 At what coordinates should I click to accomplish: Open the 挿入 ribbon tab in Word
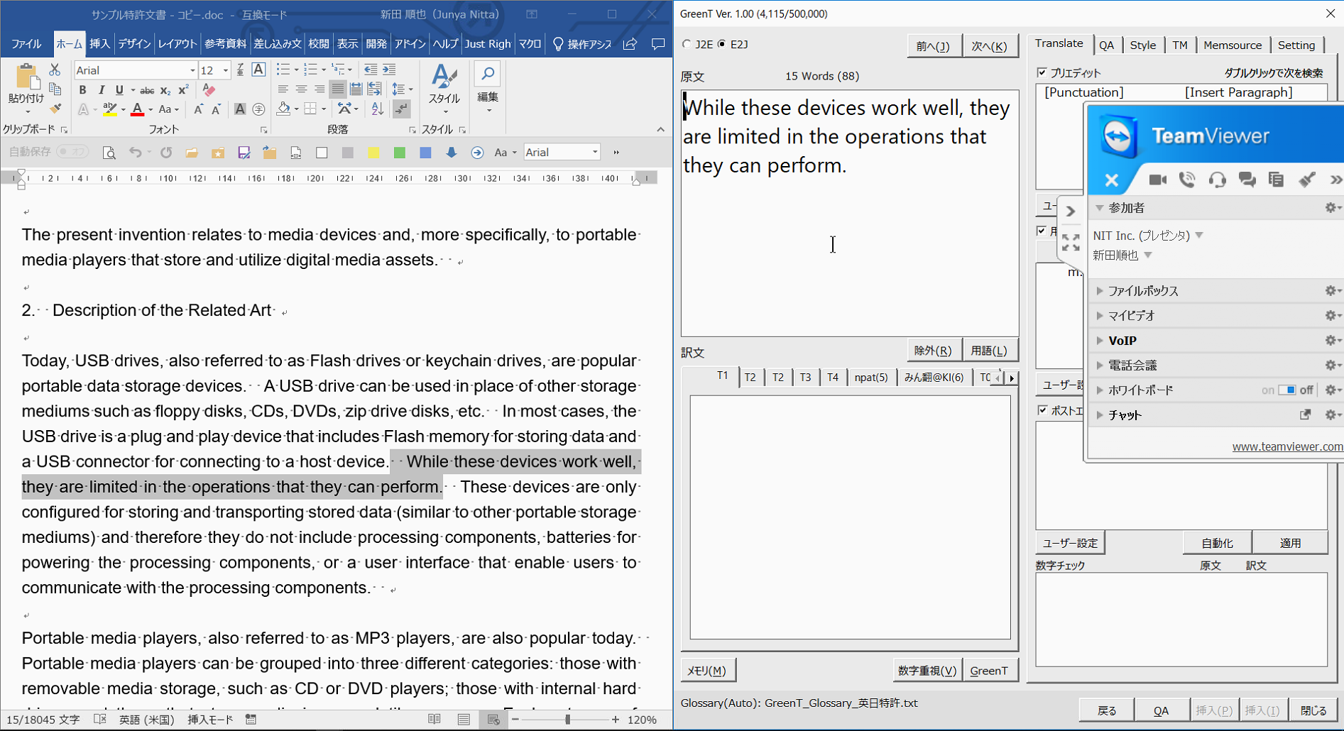(99, 44)
